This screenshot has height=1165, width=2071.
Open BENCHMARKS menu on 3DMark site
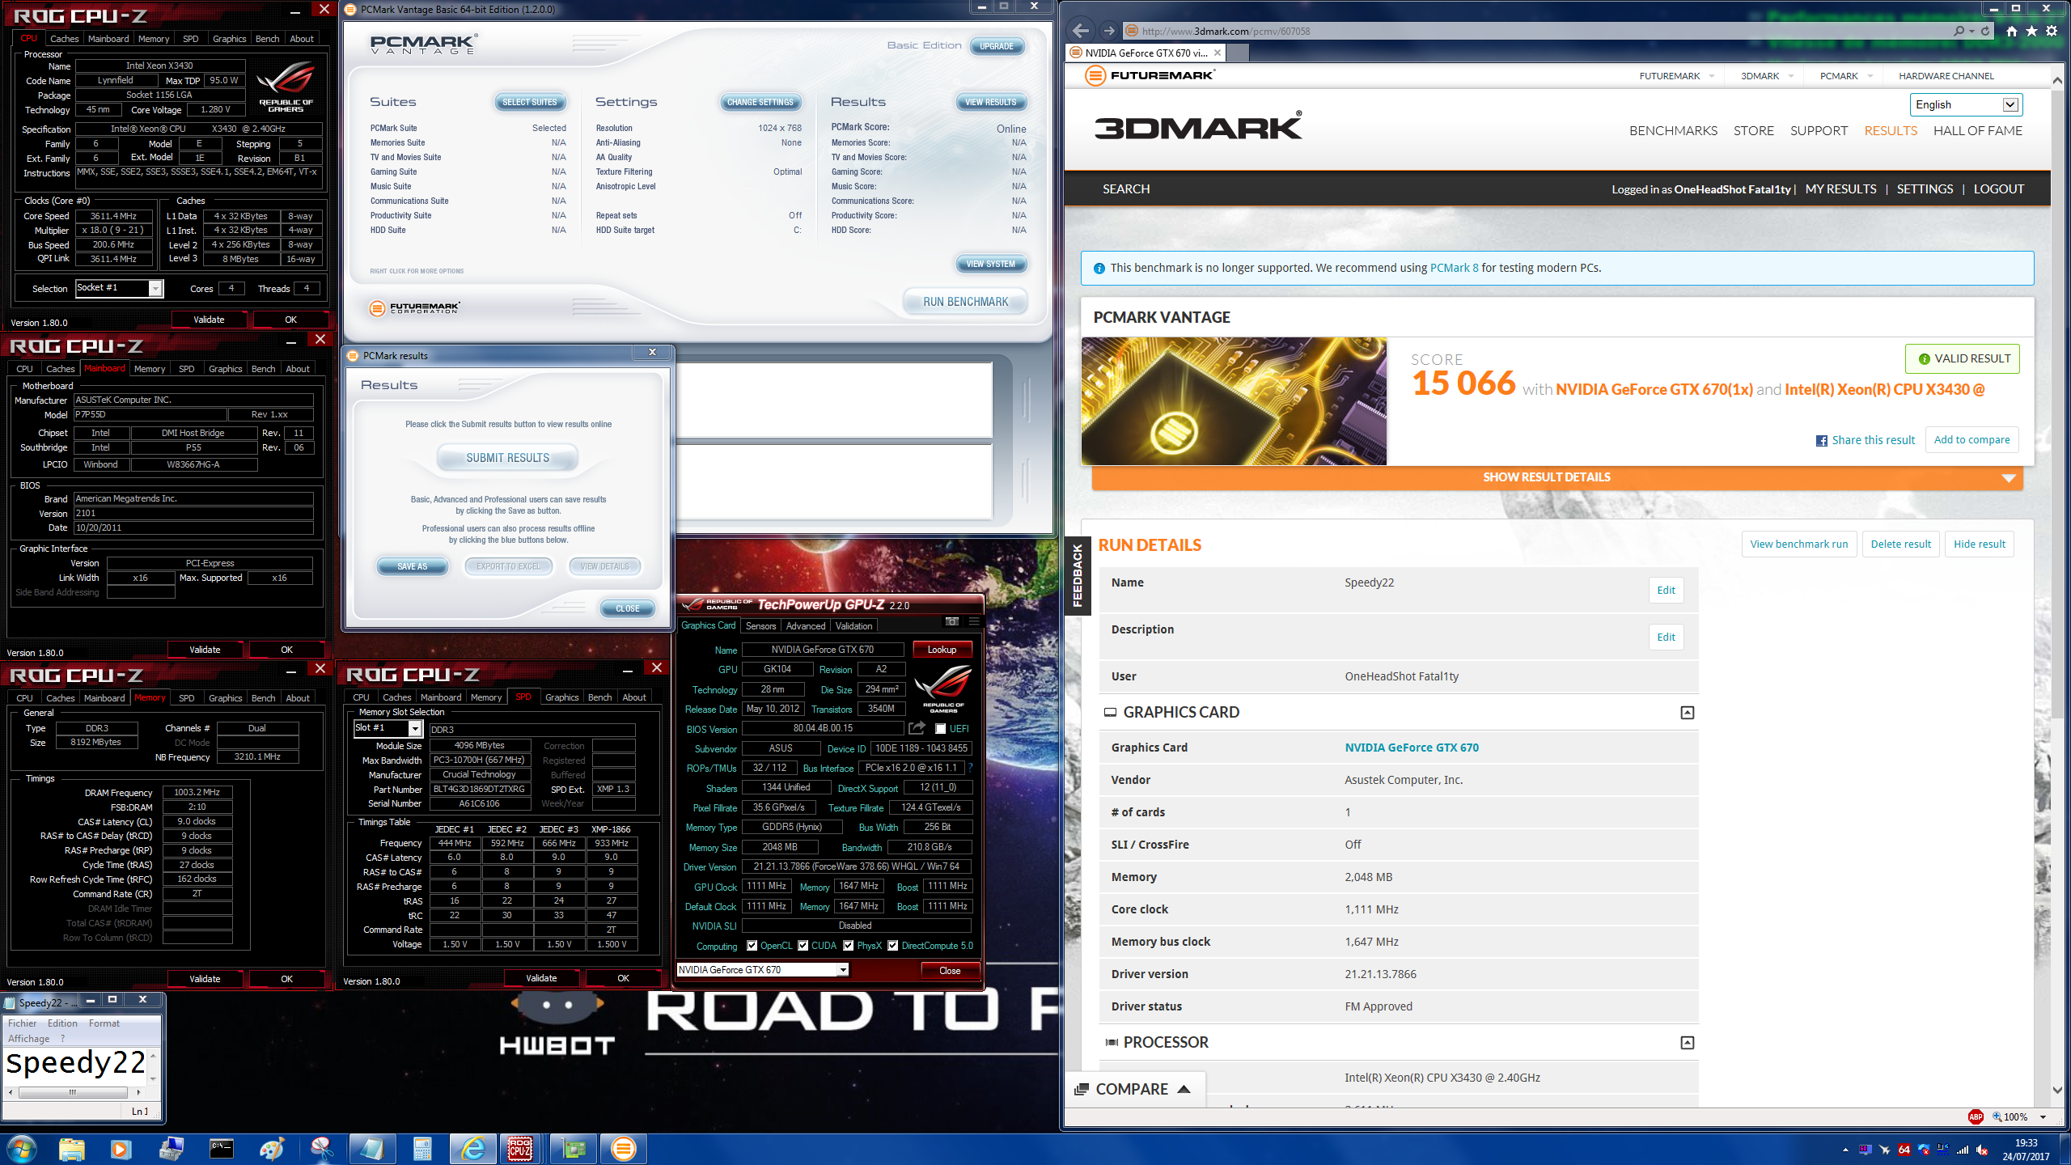coord(1673,131)
